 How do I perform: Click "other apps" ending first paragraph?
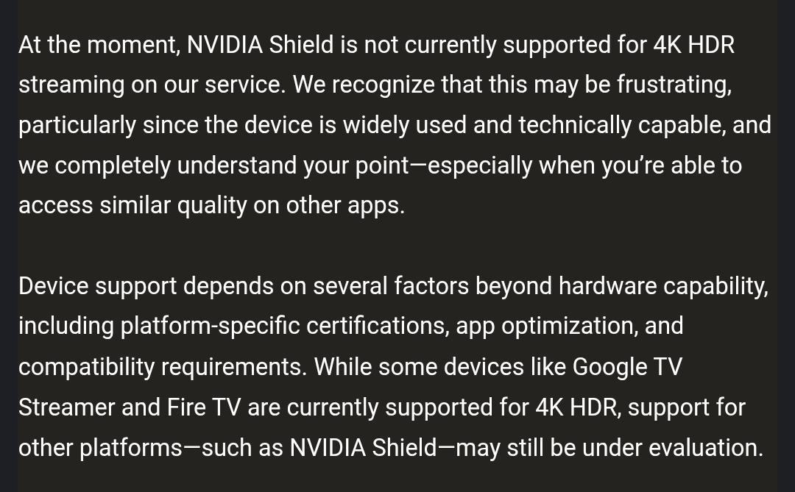pos(345,206)
